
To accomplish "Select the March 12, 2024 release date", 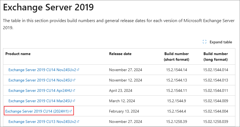I will click(122, 101).
